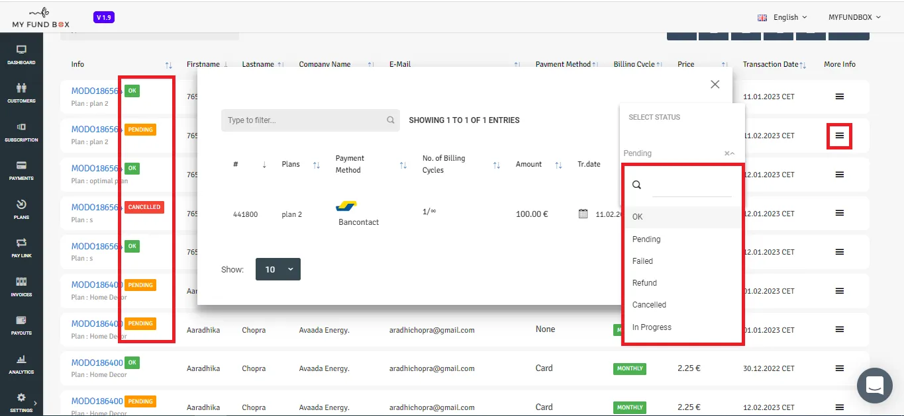The width and height of the screenshot is (904, 416).
Task: Open the MYFUNDBOX account dropdown
Action: pyautogui.click(x=855, y=17)
